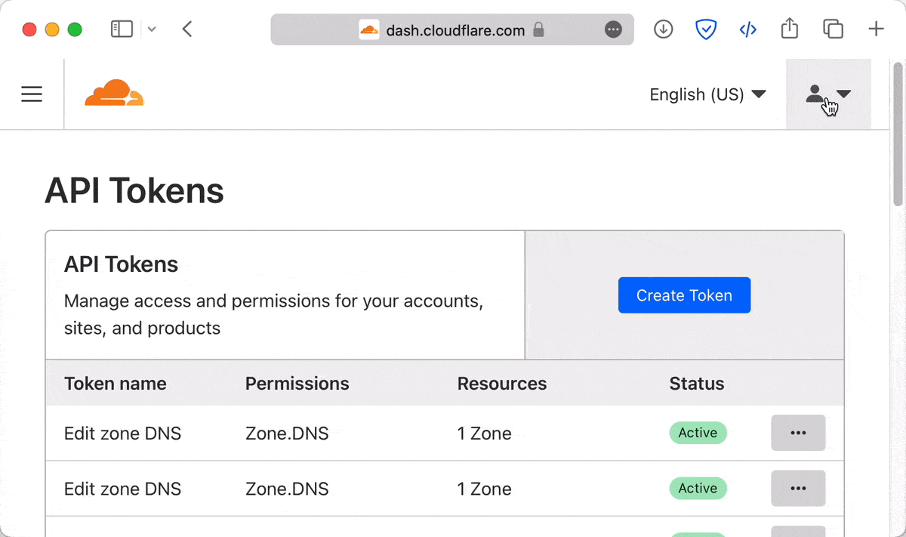
Task: Click the Token name column header
Action: click(x=116, y=384)
